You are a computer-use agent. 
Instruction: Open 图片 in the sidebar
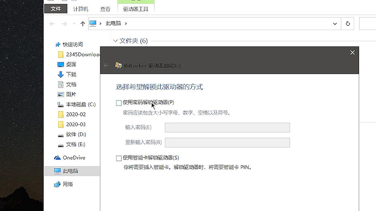[71, 94]
